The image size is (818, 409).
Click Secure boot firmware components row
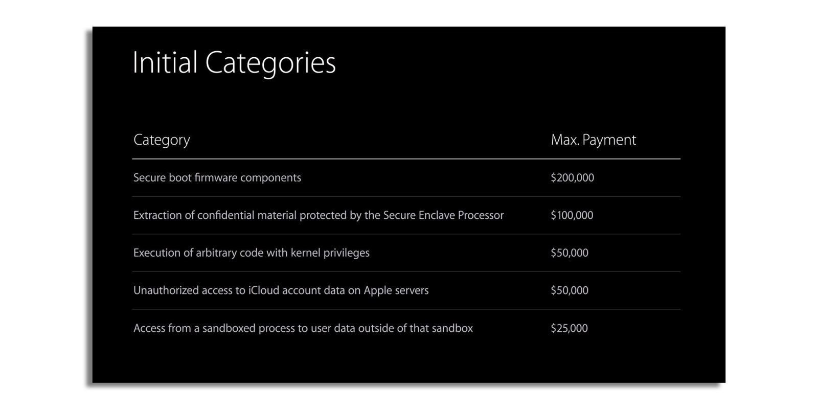406,178
